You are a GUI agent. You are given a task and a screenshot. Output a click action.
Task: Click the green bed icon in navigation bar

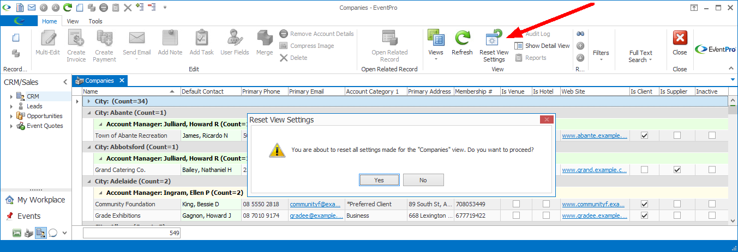[17, 232]
